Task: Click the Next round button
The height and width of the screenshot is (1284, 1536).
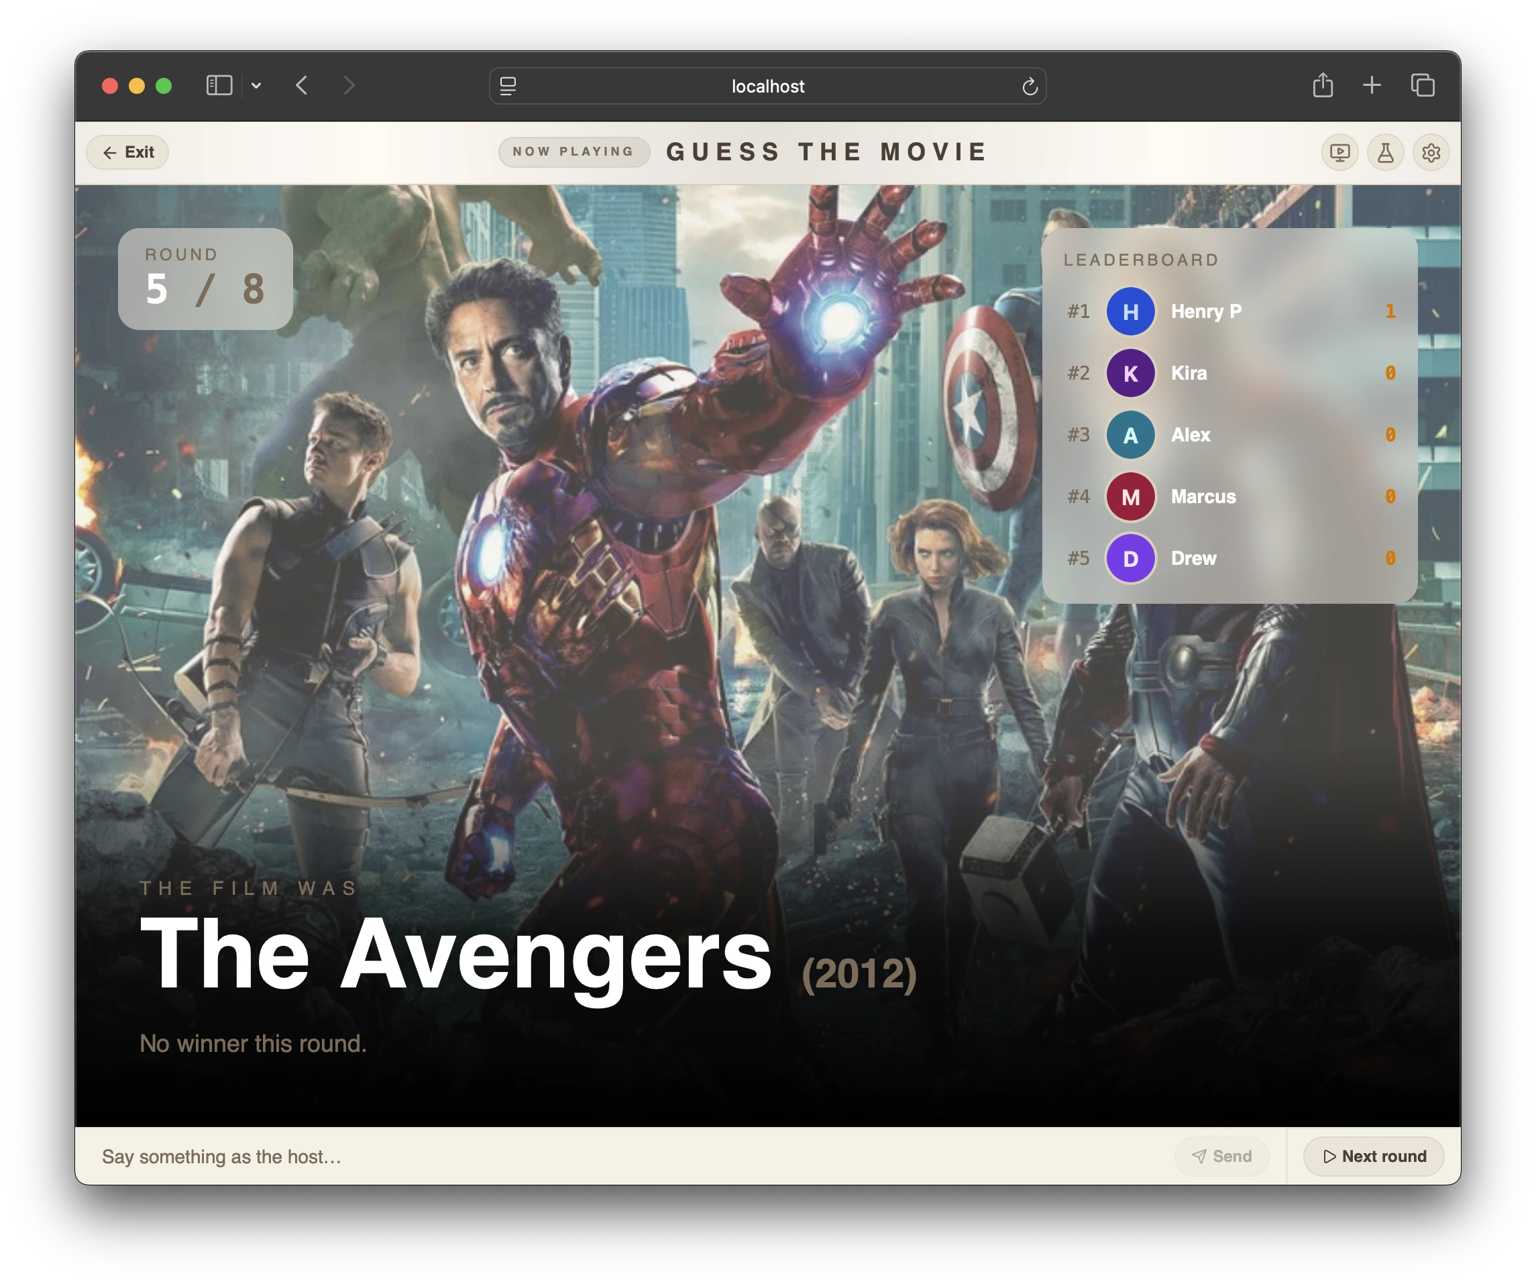Action: [x=1374, y=1156]
